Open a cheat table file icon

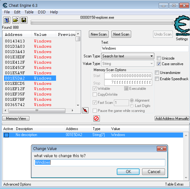pyautogui.click(x=16, y=20)
